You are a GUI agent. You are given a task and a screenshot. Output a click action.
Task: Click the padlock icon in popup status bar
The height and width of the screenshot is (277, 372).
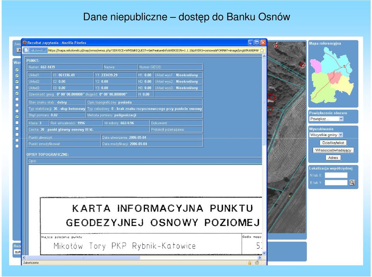click(250, 263)
